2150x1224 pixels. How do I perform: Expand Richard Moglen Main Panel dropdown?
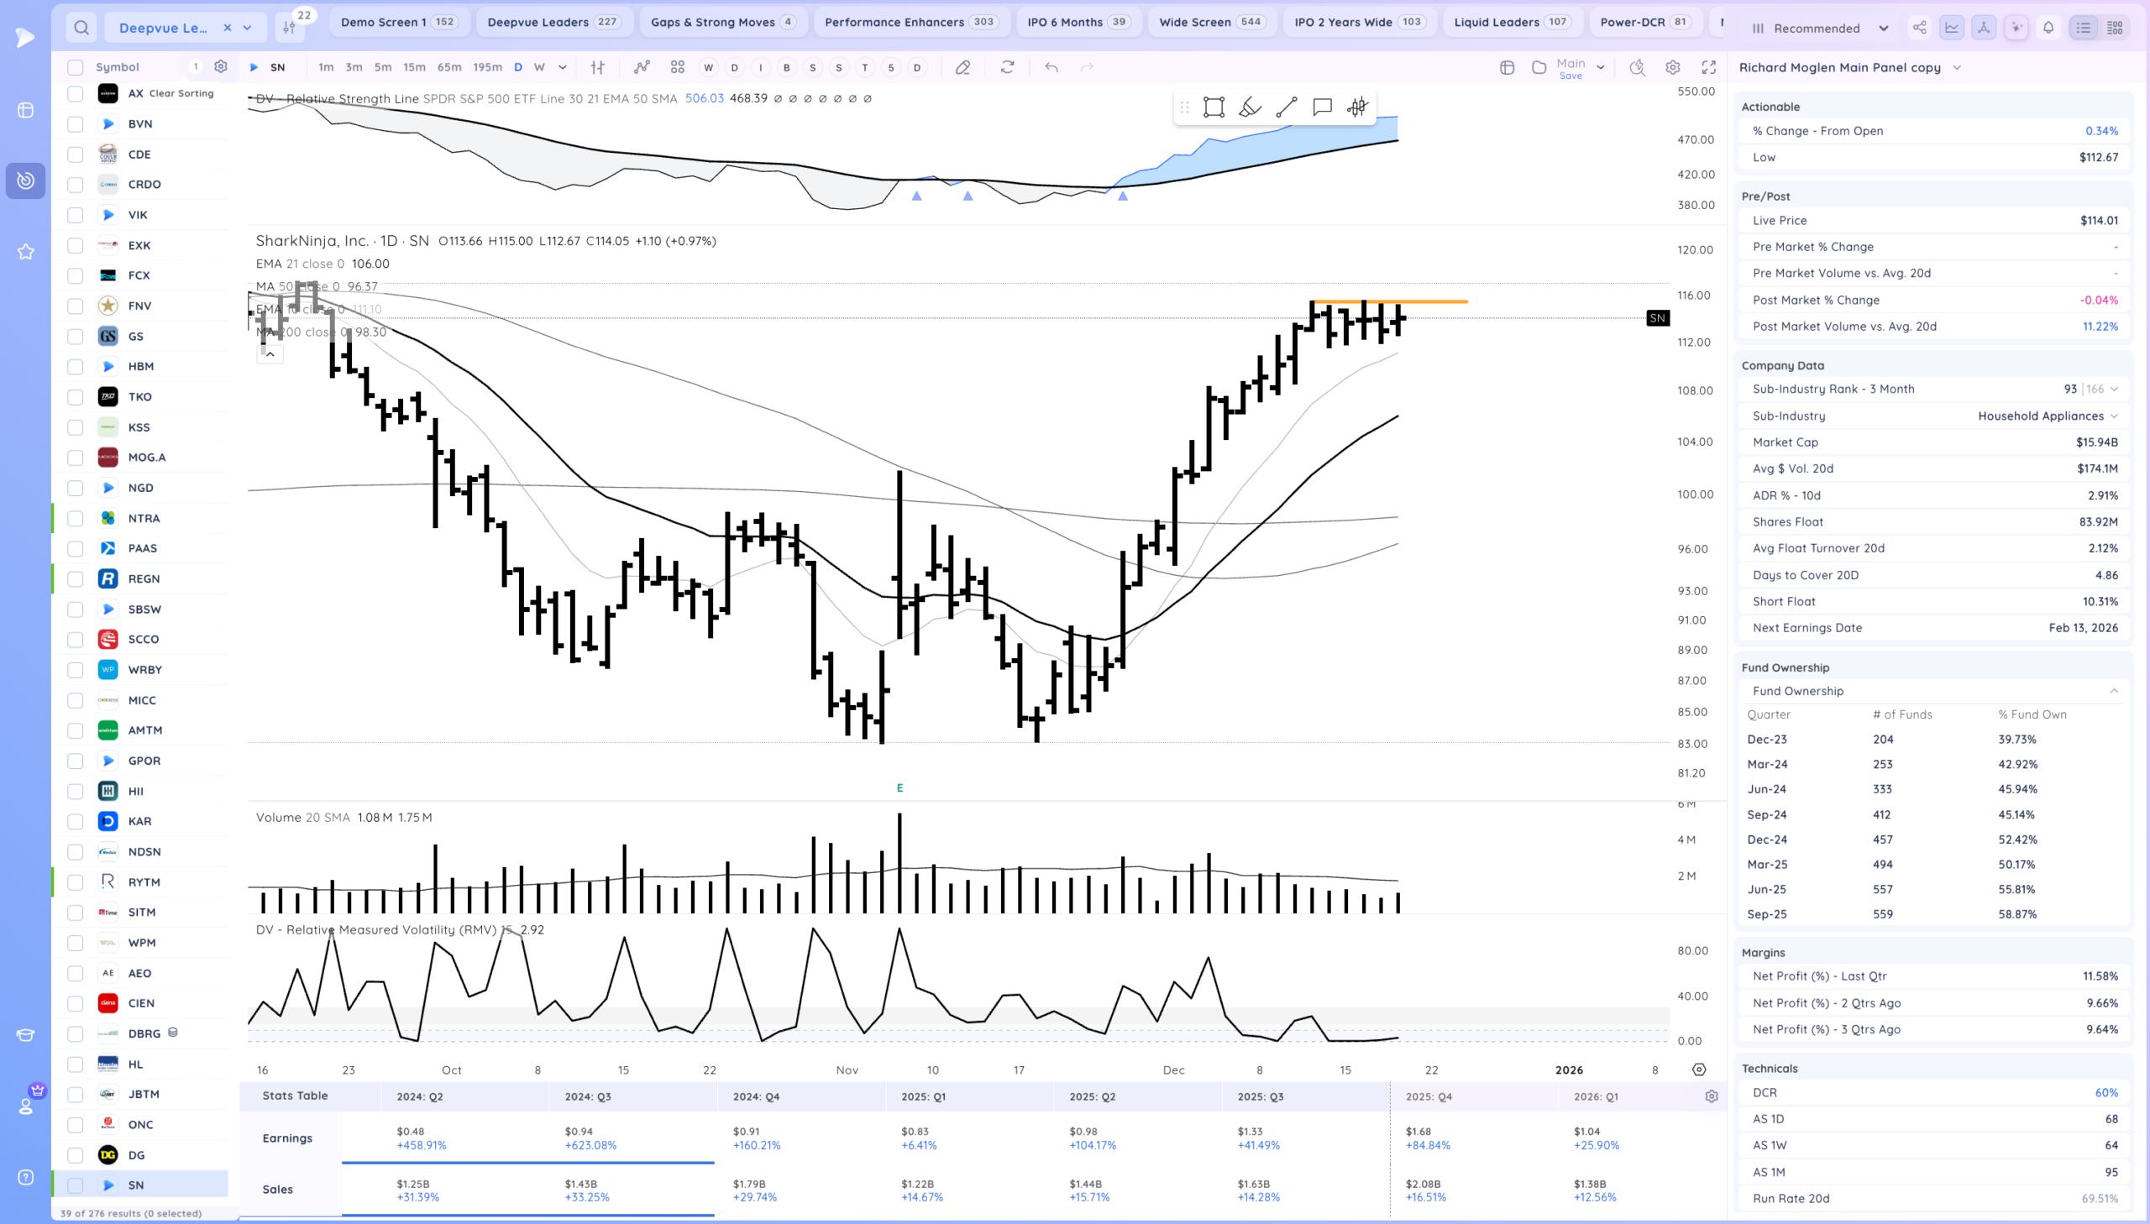click(1957, 67)
